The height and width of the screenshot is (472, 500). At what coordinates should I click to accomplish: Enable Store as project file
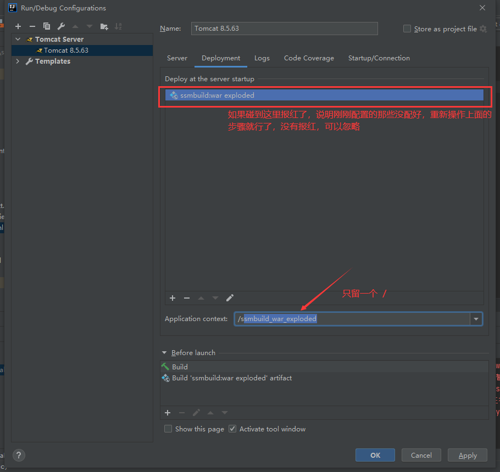tap(407, 29)
